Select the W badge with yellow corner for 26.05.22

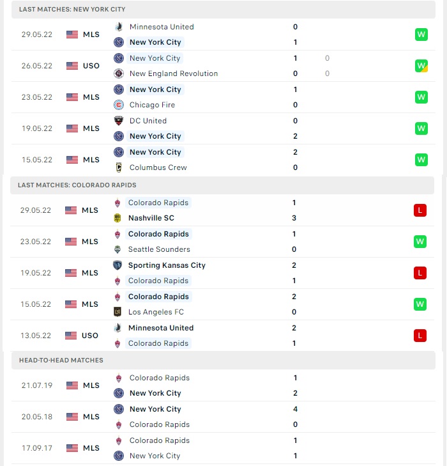(421, 66)
